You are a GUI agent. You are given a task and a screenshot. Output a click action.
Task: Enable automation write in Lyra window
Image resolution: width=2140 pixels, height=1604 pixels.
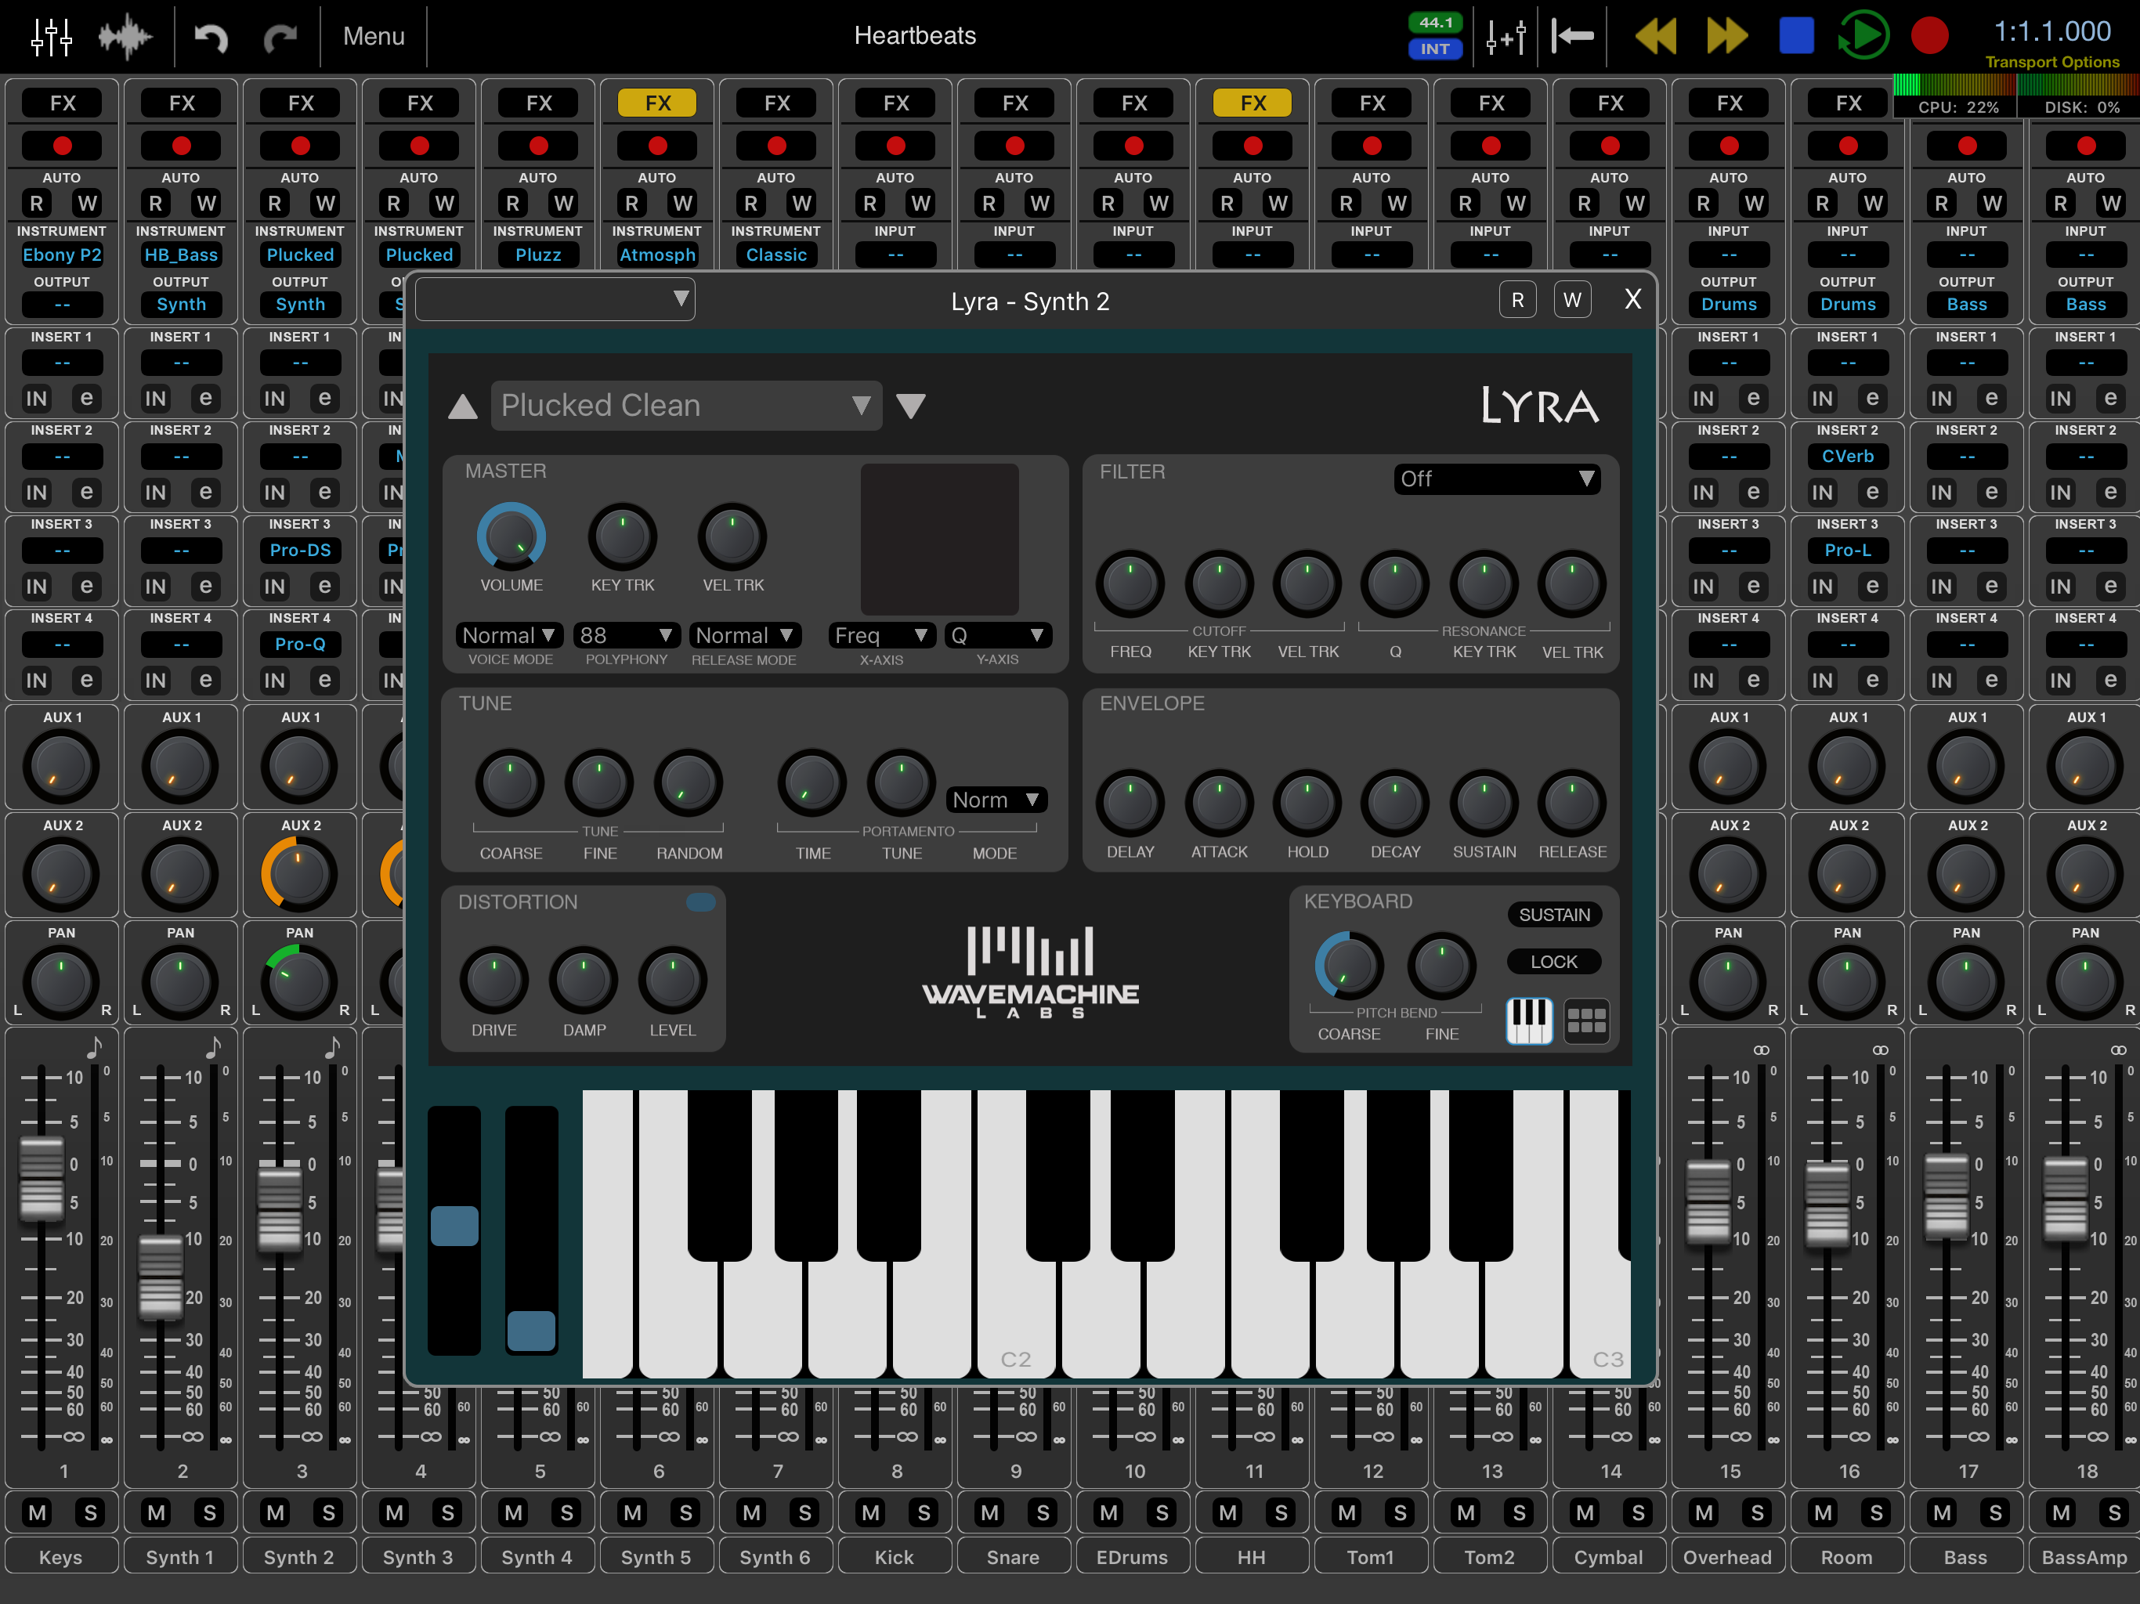click(1573, 300)
